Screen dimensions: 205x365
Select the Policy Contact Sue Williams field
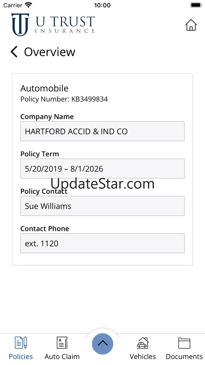[102, 206]
